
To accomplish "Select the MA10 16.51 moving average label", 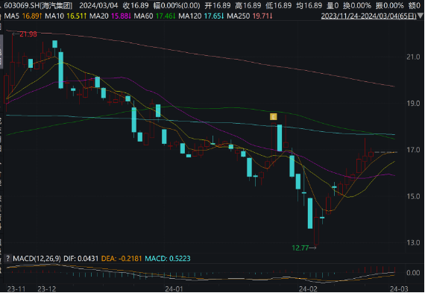I will tap(66, 16).
